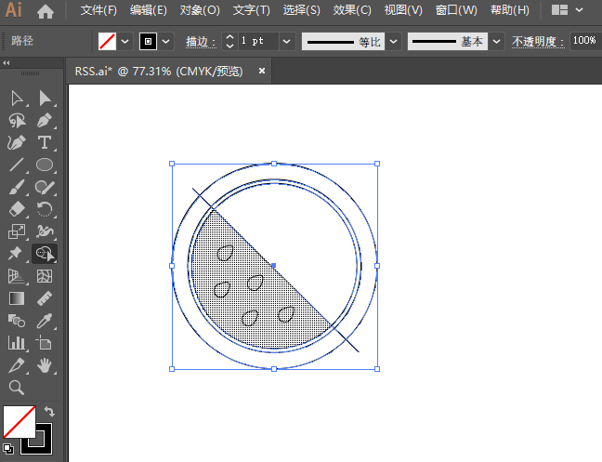602x462 pixels.
Task: Open the stroke weight dropdown
Action: (x=286, y=42)
